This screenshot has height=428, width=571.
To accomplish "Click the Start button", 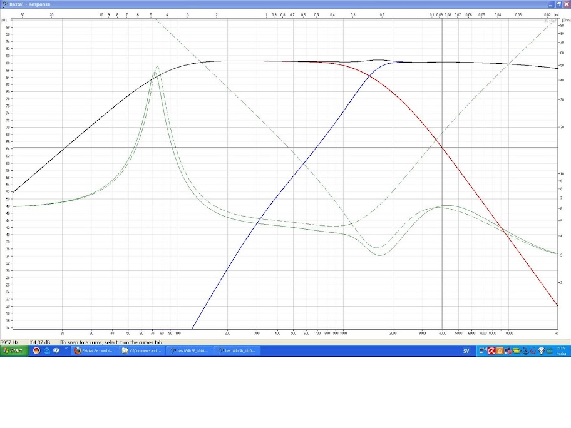I will click(x=14, y=350).
